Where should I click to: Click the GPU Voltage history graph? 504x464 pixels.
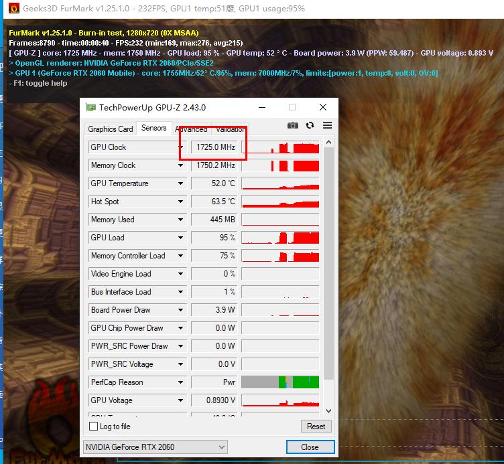click(x=280, y=400)
